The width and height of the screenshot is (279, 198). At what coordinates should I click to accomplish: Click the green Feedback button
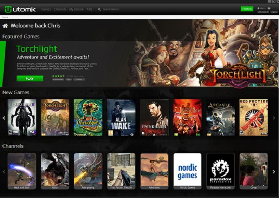(x=247, y=9)
